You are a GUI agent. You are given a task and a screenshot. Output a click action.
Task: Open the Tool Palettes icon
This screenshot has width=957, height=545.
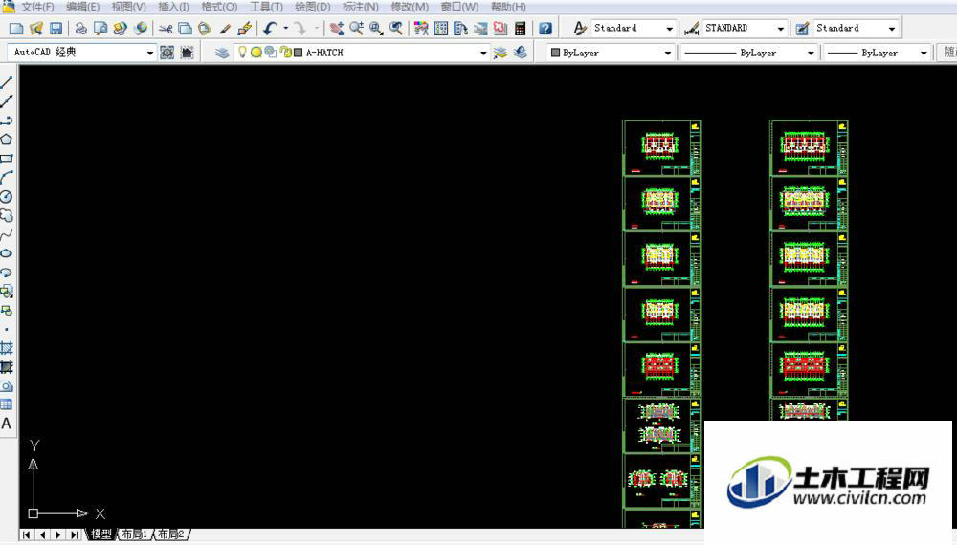pyautogui.click(x=461, y=28)
